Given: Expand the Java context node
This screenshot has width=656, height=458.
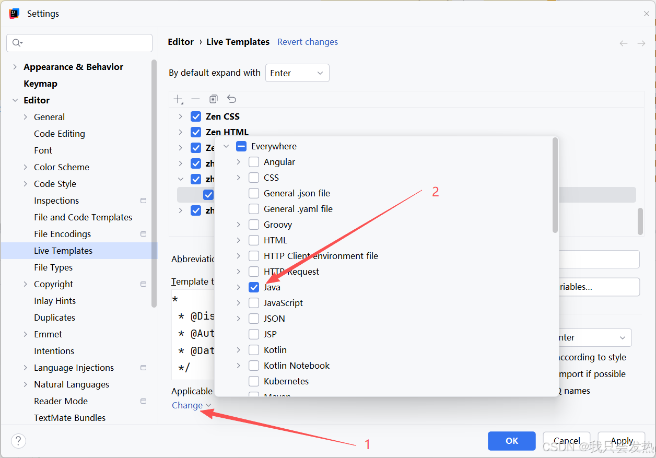Looking at the screenshot, I should point(239,287).
